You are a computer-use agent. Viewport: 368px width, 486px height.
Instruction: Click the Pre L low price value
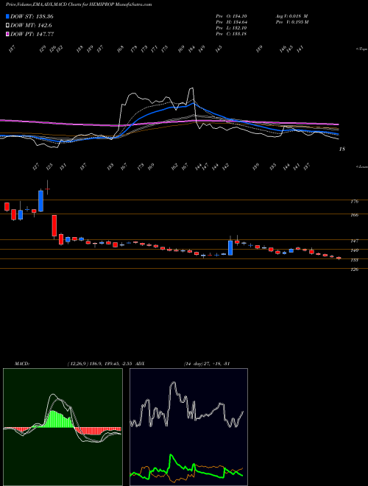coord(238,28)
